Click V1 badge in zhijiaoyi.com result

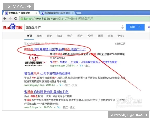61,85
